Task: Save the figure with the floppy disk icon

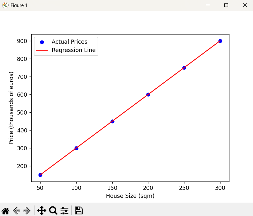Action: (78, 211)
